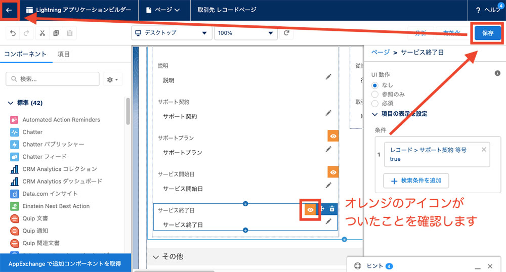
Task: Collapse the 標準 (42) section
Action: [x=11, y=103]
